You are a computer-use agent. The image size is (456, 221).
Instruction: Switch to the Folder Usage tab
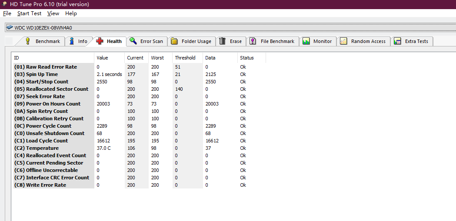coord(192,41)
